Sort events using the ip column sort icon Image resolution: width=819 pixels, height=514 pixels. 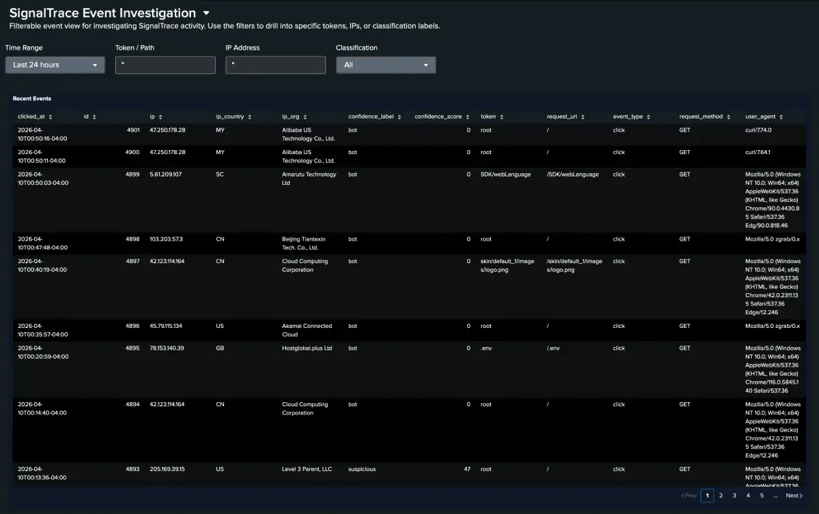click(x=162, y=117)
